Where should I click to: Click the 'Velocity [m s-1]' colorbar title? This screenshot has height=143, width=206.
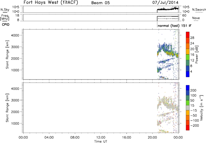point(201,108)
